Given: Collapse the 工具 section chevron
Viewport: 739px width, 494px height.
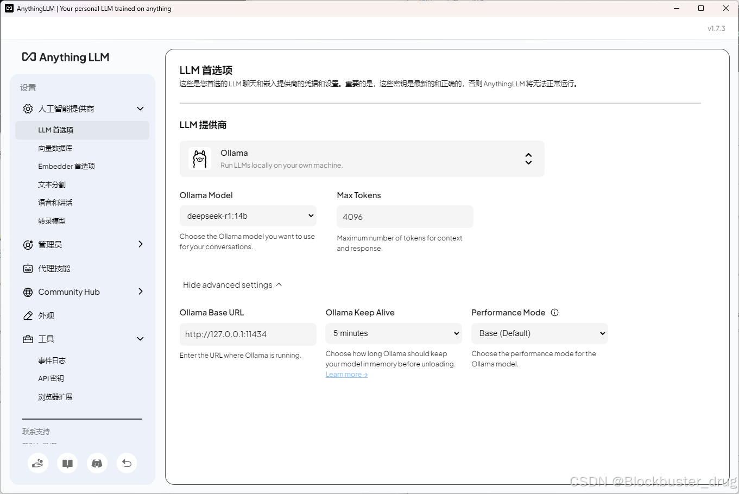Looking at the screenshot, I should [140, 339].
